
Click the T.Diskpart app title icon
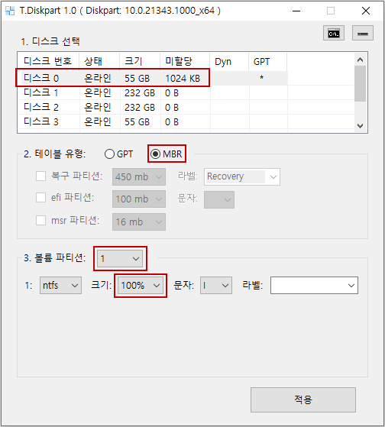10,11
